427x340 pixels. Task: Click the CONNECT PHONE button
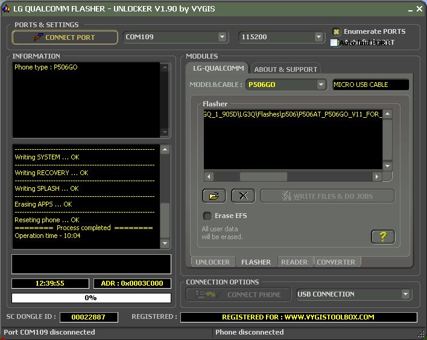tap(239, 295)
